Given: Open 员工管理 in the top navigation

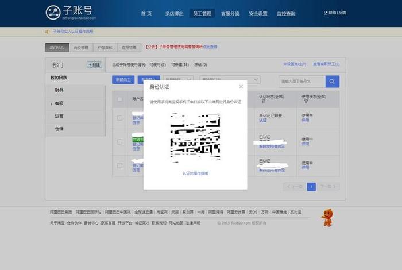Looking at the screenshot, I should (x=202, y=14).
